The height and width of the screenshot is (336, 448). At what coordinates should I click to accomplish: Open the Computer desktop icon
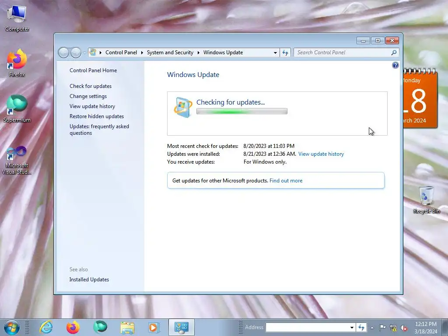coord(17,18)
